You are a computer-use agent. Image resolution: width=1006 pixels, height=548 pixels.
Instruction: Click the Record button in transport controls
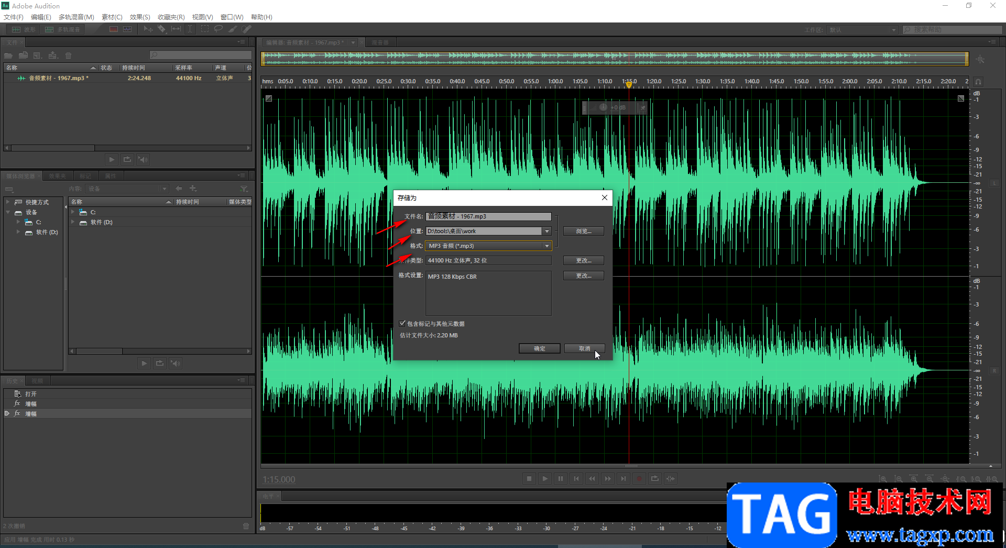pyautogui.click(x=639, y=479)
